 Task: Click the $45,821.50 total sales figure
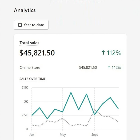[x=37, y=53]
